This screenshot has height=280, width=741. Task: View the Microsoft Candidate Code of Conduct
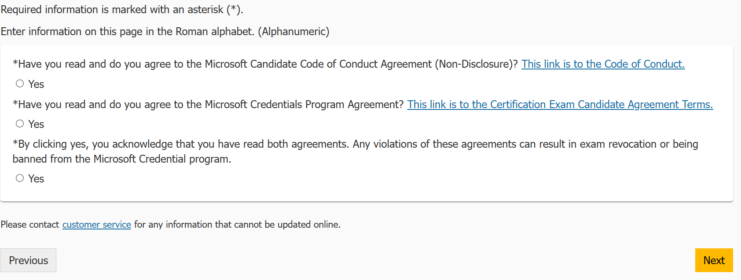(x=602, y=64)
